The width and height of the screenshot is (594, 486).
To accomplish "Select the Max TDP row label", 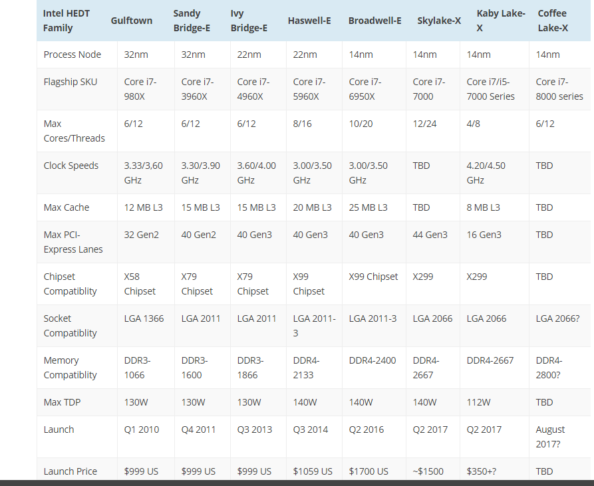I will tap(62, 402).
